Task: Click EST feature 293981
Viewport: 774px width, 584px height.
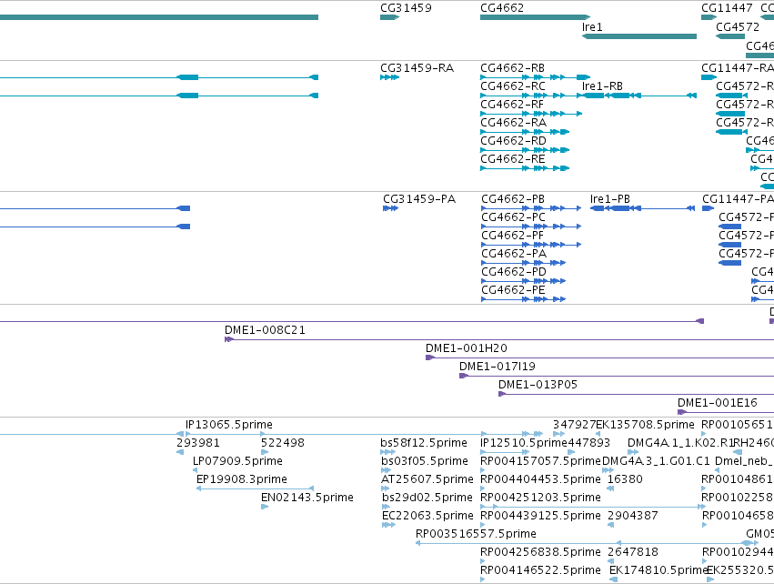Action: coord(198,443)
